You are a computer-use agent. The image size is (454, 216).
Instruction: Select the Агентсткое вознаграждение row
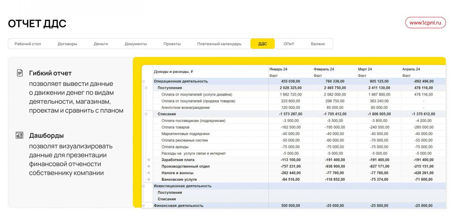pyautogui.click(x=186, y=108)
